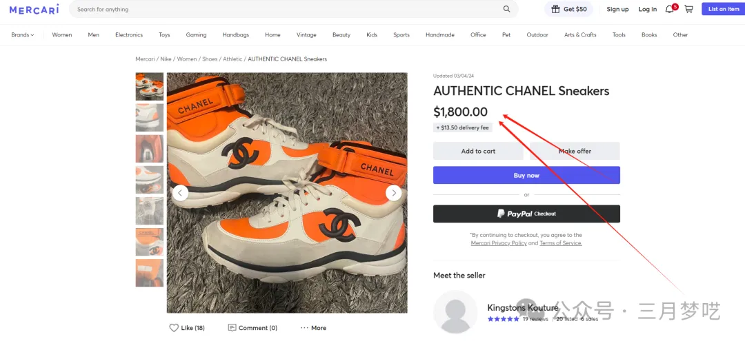
Task: Open the Handbags category
Action: [x=236, y=34]
